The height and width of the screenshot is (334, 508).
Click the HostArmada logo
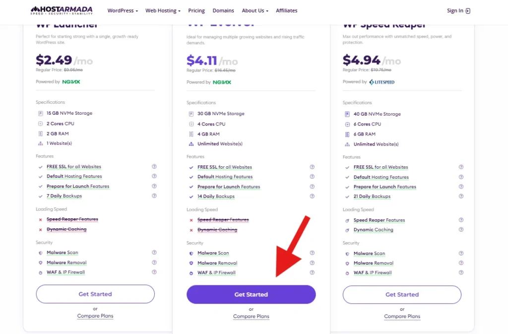[62, 10]
